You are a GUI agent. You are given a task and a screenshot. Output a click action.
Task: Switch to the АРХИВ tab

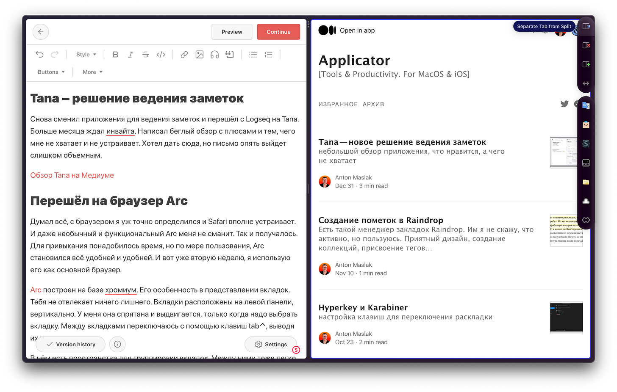(373, 104)
